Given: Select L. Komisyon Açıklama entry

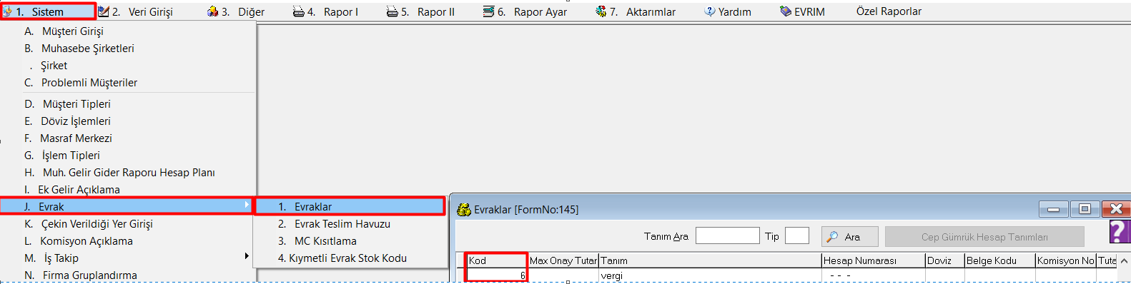Looking at the screenshot, I should 129,241.
